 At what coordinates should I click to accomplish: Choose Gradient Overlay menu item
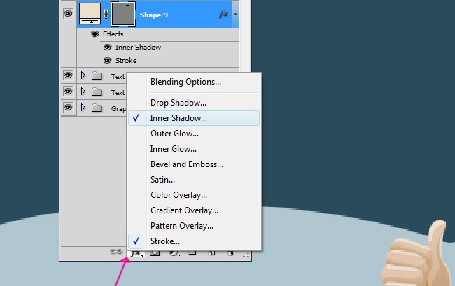pos(194,210)
